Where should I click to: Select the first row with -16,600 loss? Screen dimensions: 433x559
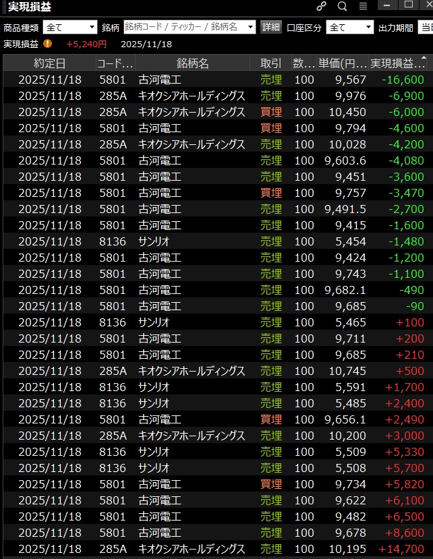click(216, 80)
